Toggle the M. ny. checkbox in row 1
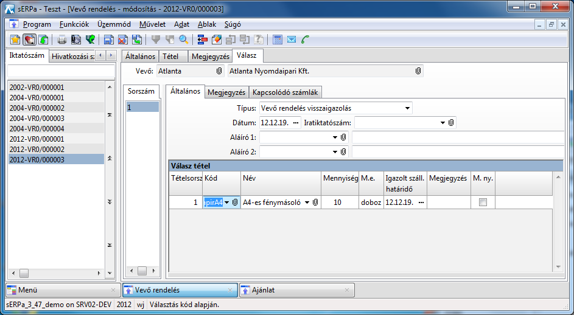 483,202
